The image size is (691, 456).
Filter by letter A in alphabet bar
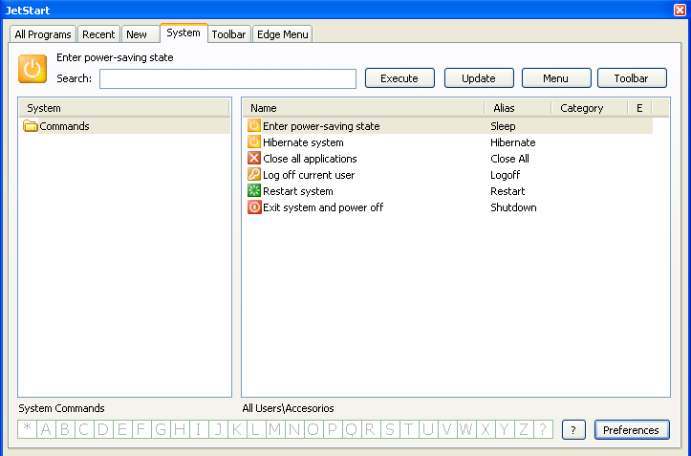[x=46, y=429]
